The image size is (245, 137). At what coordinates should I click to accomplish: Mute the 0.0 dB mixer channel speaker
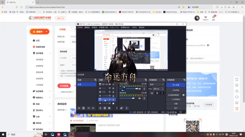[x=140, y=89]
